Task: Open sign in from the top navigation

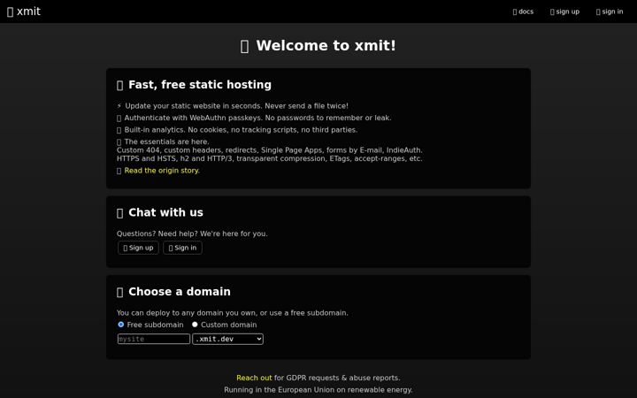Action: (x=610, y=11)
